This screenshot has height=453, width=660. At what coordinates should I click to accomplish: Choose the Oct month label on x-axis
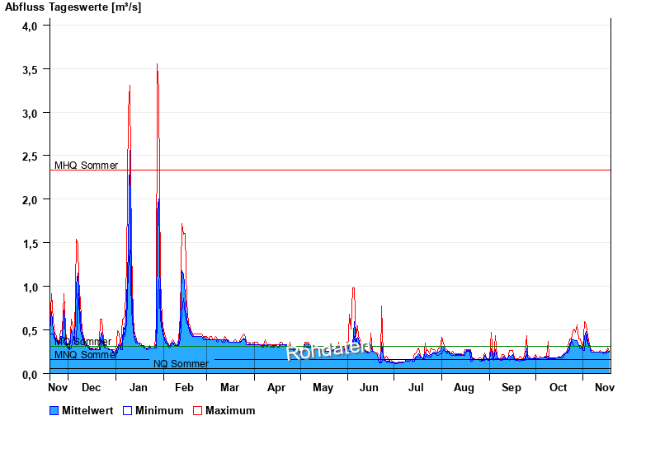(x=559, y=387)
